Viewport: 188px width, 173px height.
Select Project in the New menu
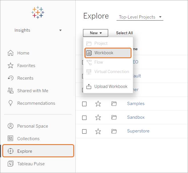point(108,43)
